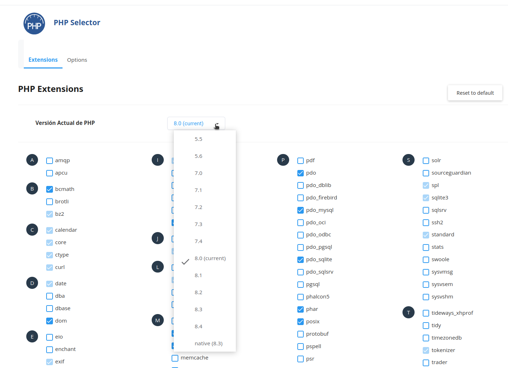This screenshot has width=508, height=368.
Task: Select PHP version 8.1
Action: click(x=205, y=275)
